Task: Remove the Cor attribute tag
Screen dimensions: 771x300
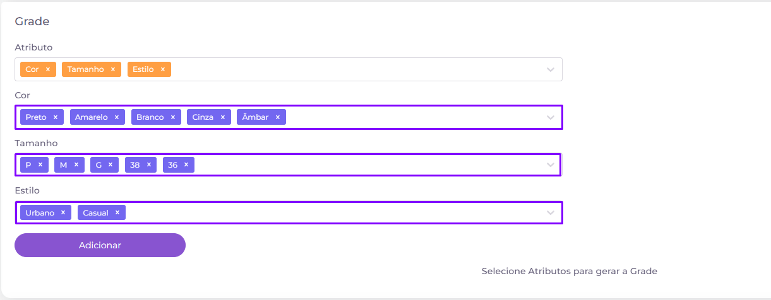Action: tap(48, 69)
